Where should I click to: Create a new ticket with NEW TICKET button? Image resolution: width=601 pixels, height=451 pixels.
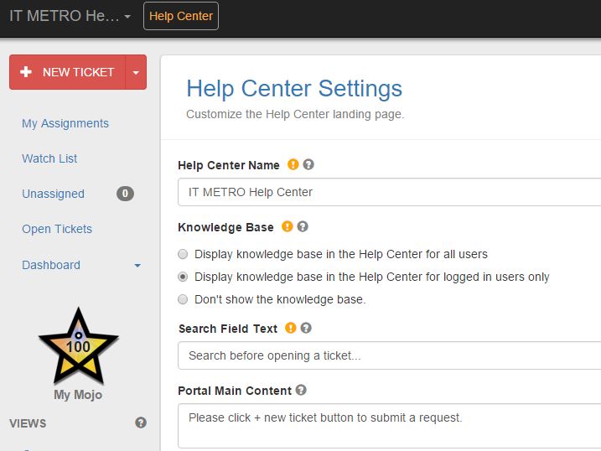click(x=67, y=72)
